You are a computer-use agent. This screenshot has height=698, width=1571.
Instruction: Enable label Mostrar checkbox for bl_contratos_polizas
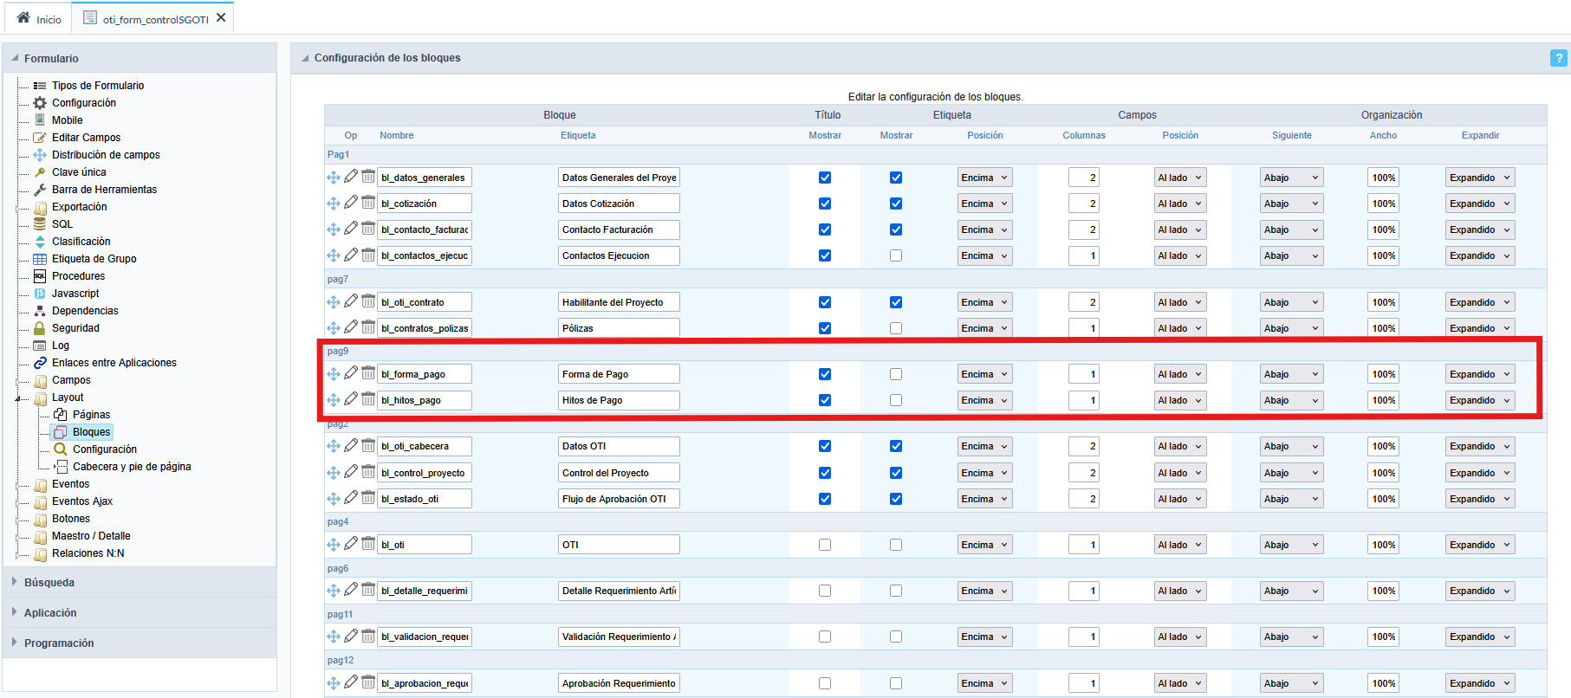896,328
